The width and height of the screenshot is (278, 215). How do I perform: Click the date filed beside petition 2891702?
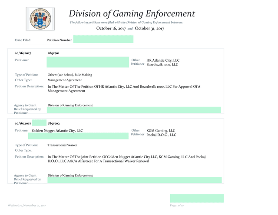pos(23,123)
